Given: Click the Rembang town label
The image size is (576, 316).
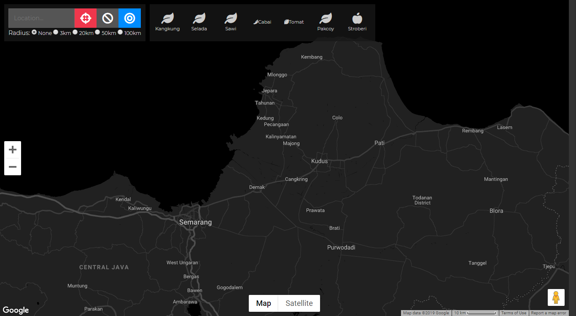Looking at the screenshot, I should coord(473,131).
